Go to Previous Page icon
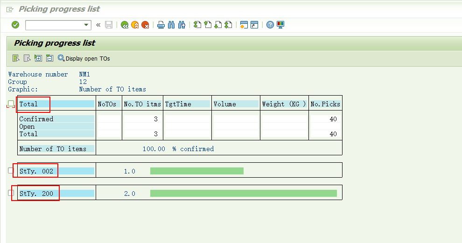 click(208, 25)
